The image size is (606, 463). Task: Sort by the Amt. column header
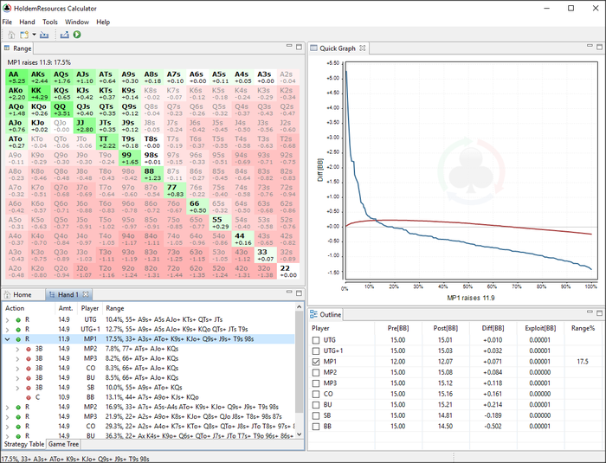tap(66, 308)
